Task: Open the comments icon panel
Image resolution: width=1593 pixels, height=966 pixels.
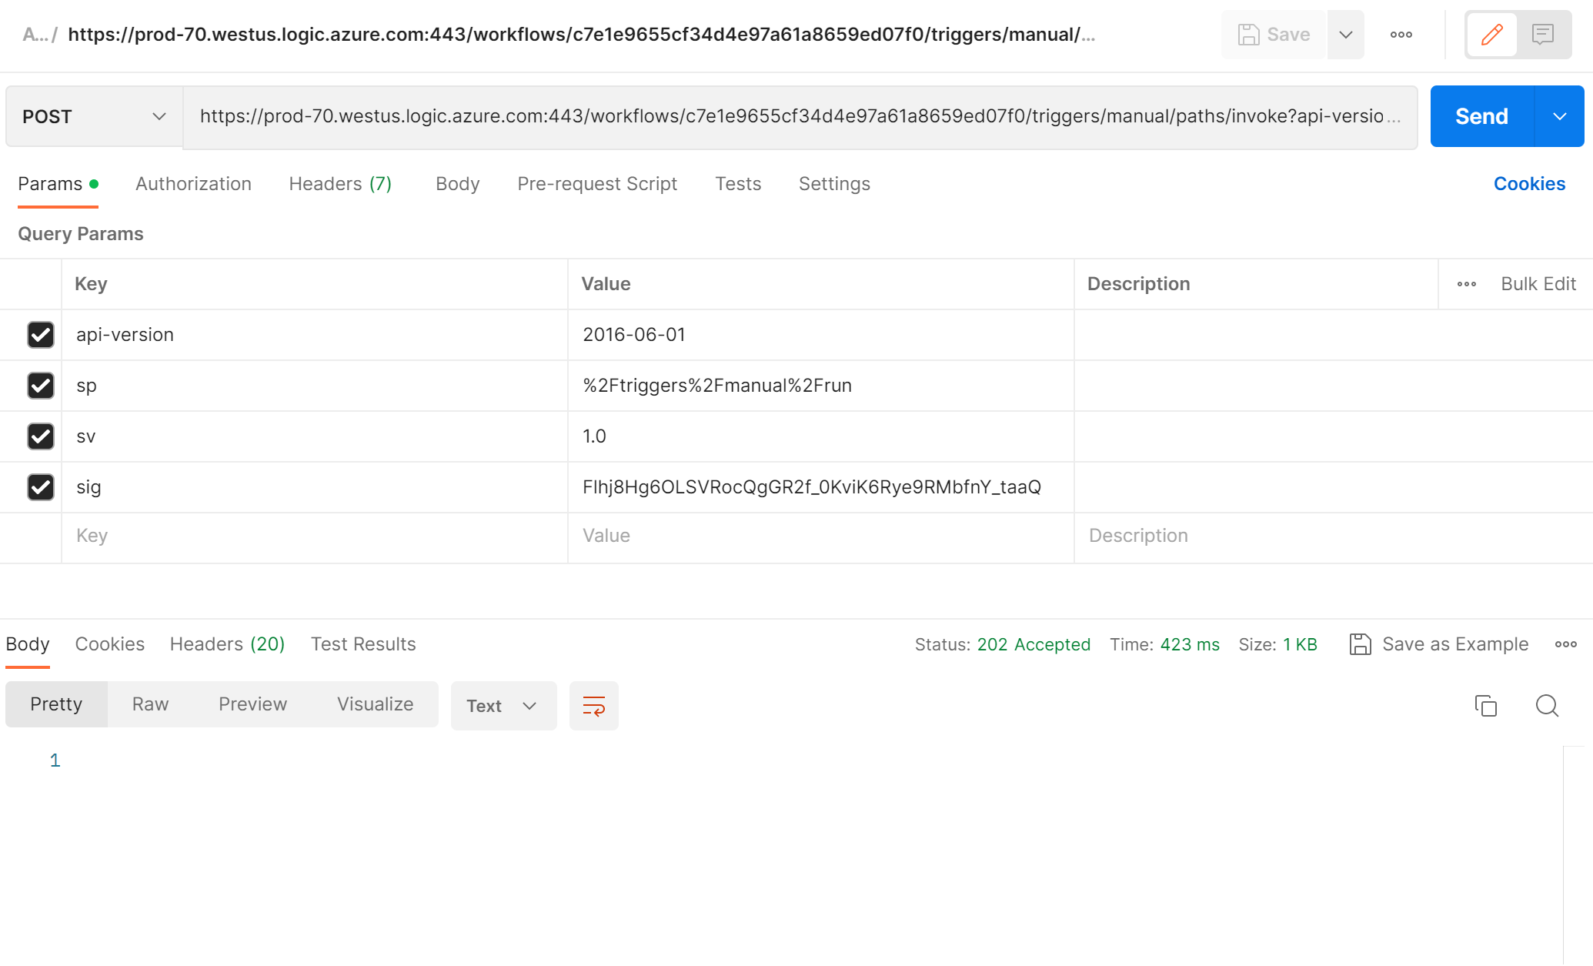Action: 1542,35
